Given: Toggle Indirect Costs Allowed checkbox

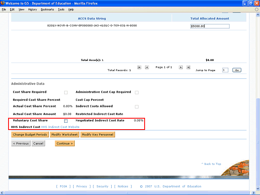Looking at the screenshot, I should click(136, 107).
